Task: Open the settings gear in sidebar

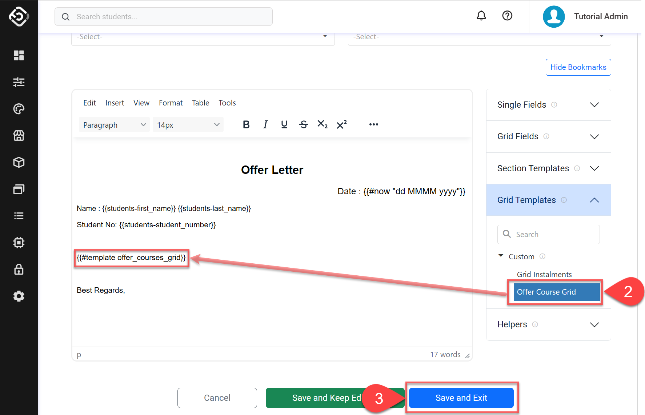Action: click(x=19, y=296)
